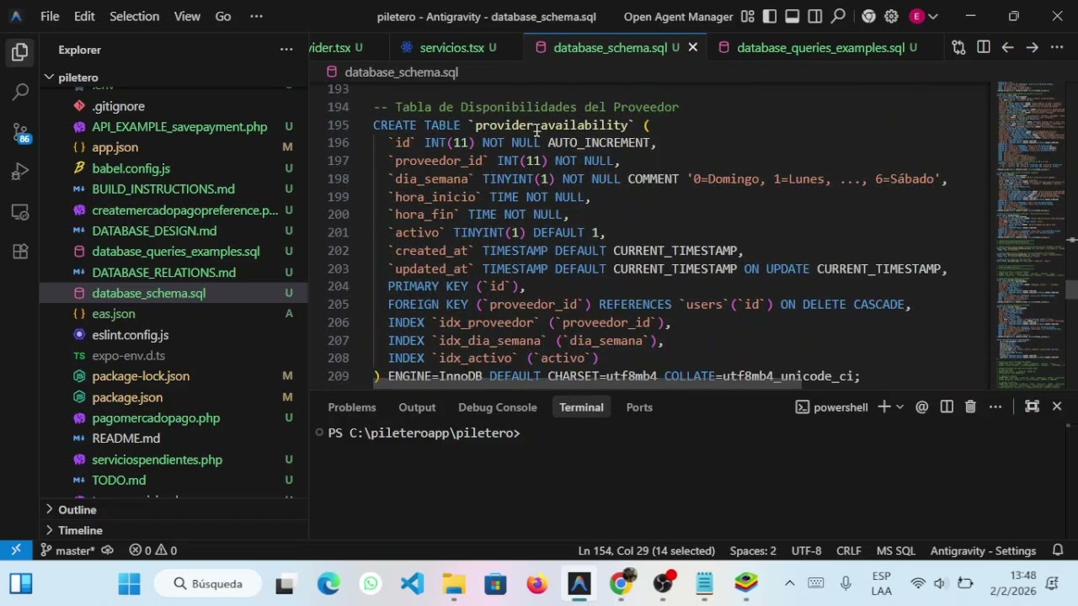Close the terminal panel
This screenshot has height=606, width=1078.
pos(1057,407)
